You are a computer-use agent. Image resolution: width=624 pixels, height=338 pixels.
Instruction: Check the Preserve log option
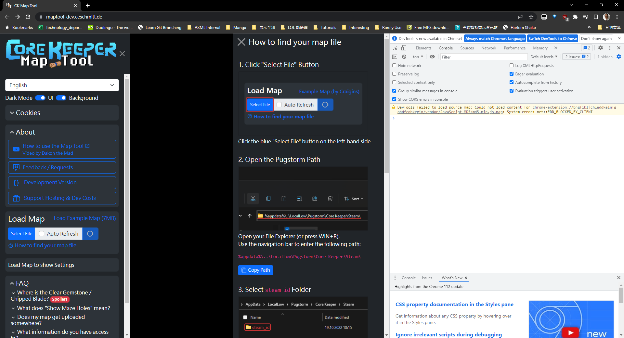click(394, 74)
